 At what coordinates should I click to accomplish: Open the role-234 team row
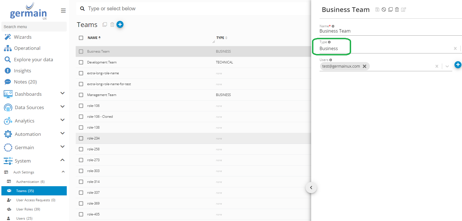pos(93,138)
